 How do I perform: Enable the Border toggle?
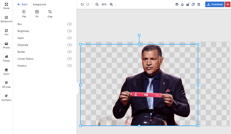[70, 52]
